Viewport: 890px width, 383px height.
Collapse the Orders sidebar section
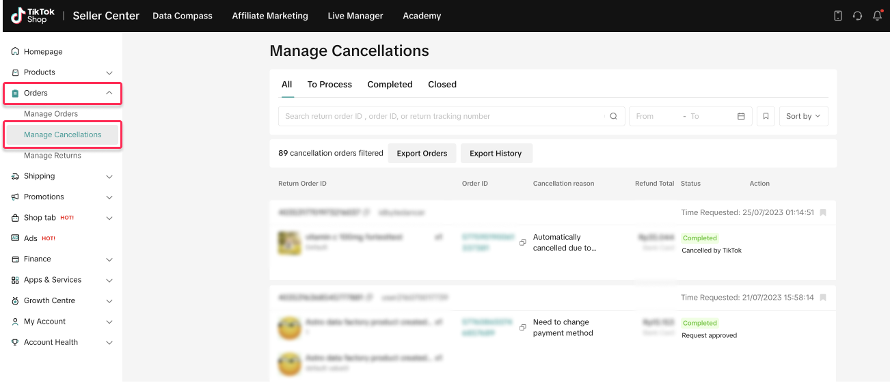click(109, 93)
